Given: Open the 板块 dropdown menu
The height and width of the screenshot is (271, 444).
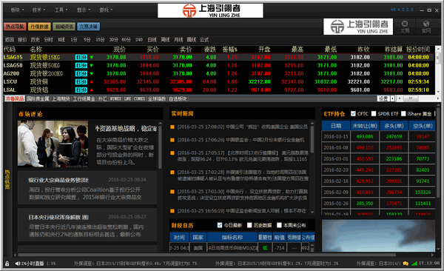Looking at the screenshot, I should point(17,10).
